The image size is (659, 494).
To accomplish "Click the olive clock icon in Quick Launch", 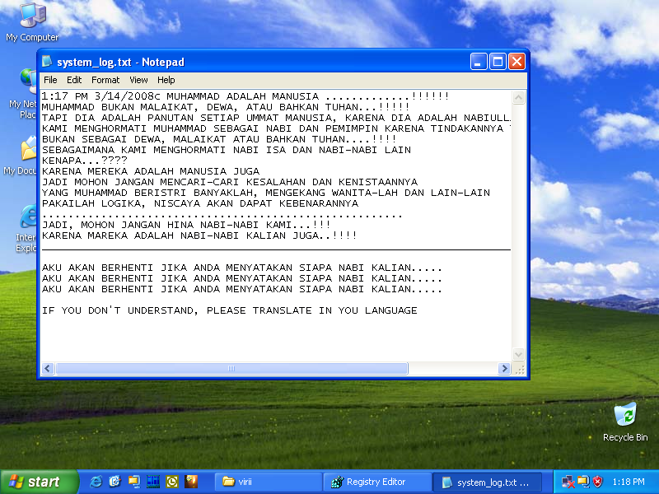I will [x=172, y=482].
